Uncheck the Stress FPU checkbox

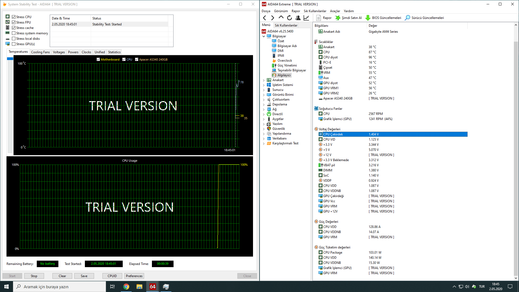point(14,22)
